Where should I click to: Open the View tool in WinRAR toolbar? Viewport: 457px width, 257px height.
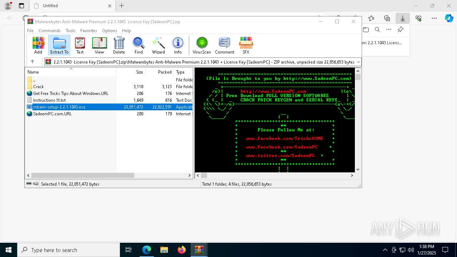click(99, 45)
